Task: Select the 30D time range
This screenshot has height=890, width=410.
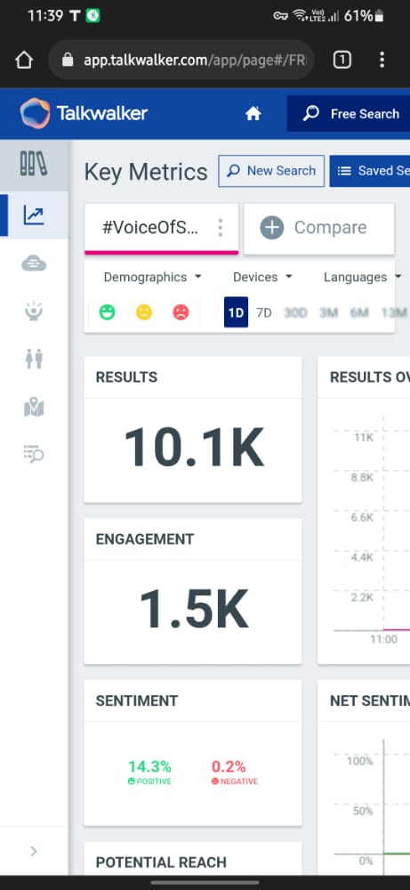Action: [x=295, y=312]
